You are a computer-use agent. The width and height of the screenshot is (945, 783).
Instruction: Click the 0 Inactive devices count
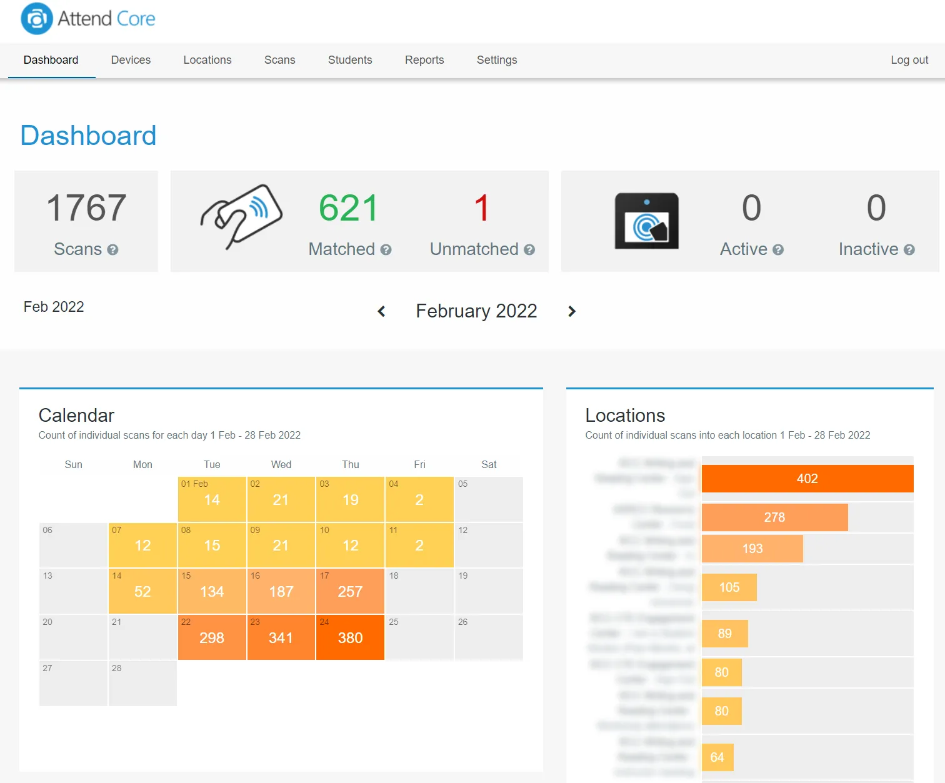pyautogui.click(x=876, y=207)
